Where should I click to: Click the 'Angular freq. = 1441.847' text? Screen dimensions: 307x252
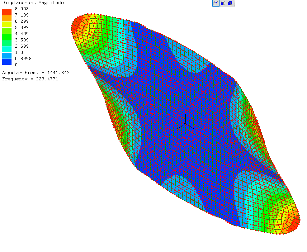[x=36, y=73]
